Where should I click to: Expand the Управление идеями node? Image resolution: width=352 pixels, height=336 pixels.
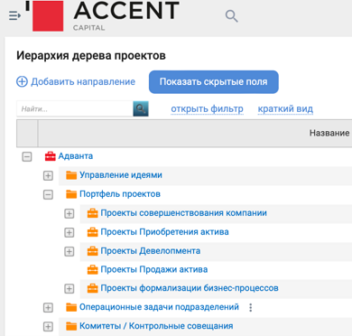pyautogui.click(x=48, y=175)
